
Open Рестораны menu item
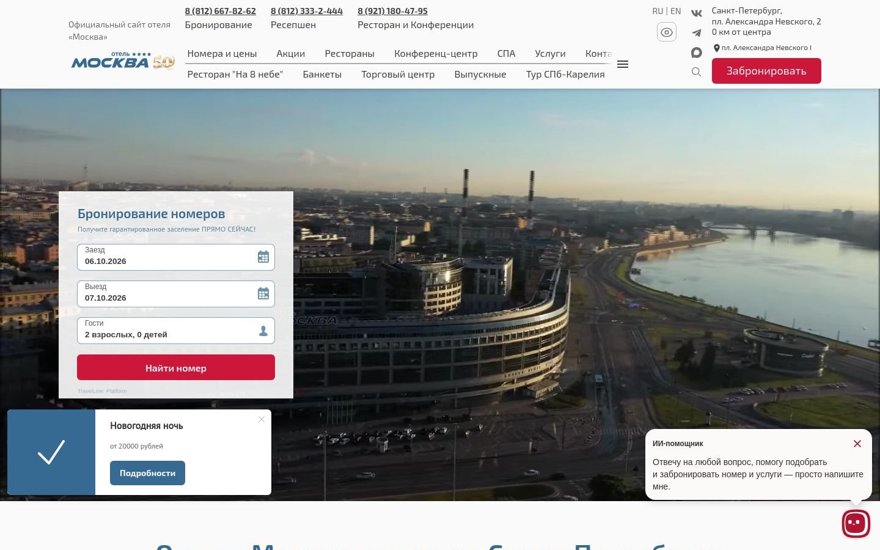[x=350, y=53]
